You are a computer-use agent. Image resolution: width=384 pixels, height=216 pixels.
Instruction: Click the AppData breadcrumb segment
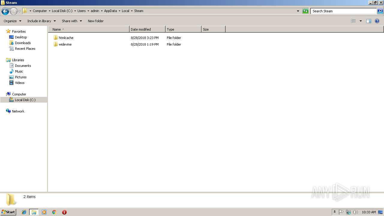point(110,11)
